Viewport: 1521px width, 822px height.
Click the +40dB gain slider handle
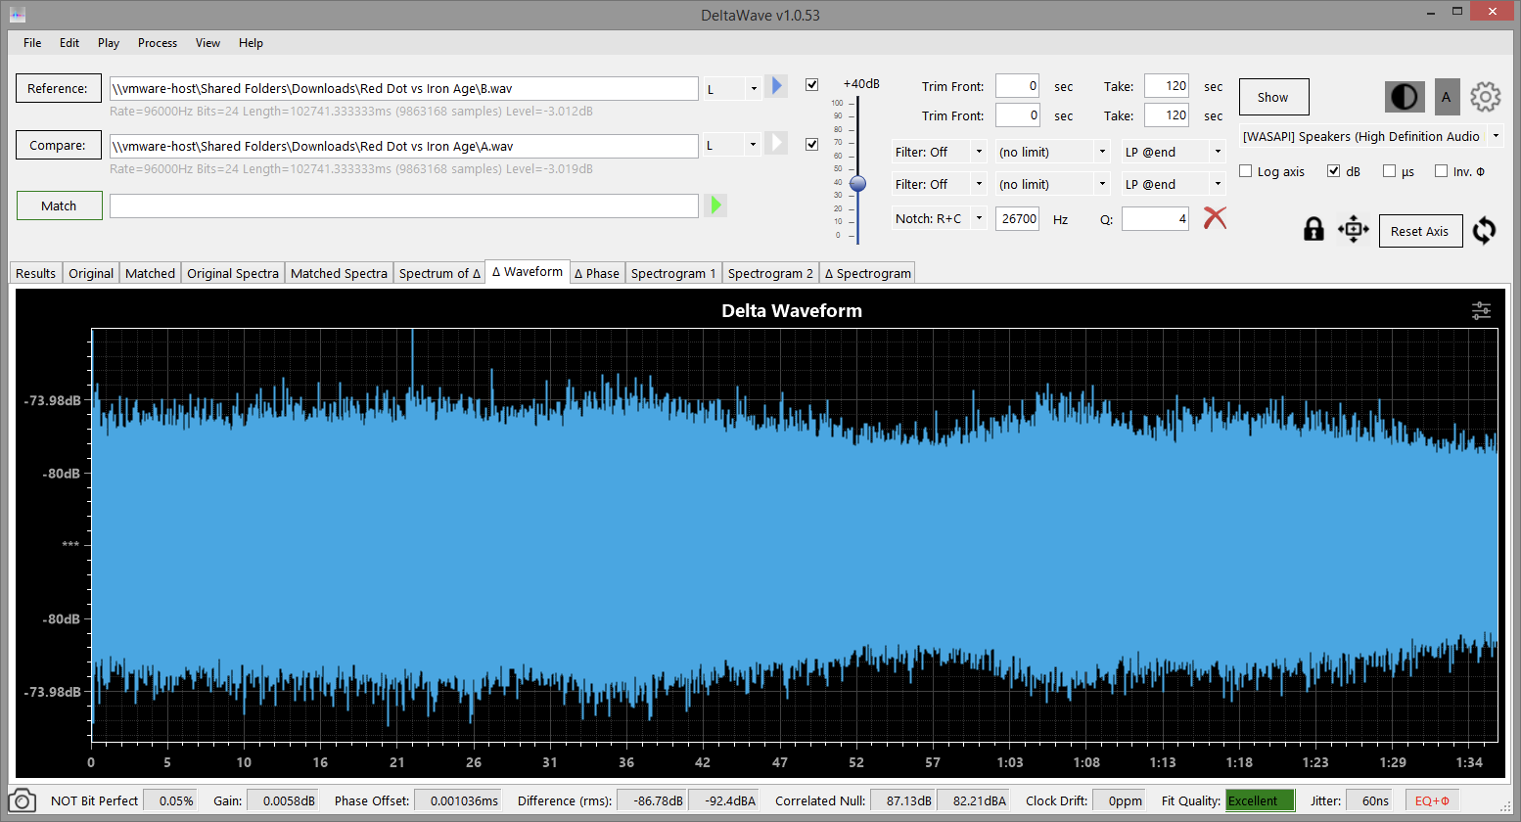857,183
